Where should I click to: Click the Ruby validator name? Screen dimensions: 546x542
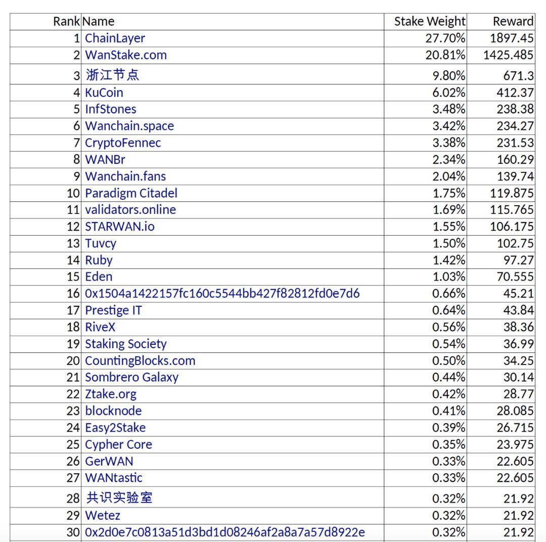pos(99,260)
